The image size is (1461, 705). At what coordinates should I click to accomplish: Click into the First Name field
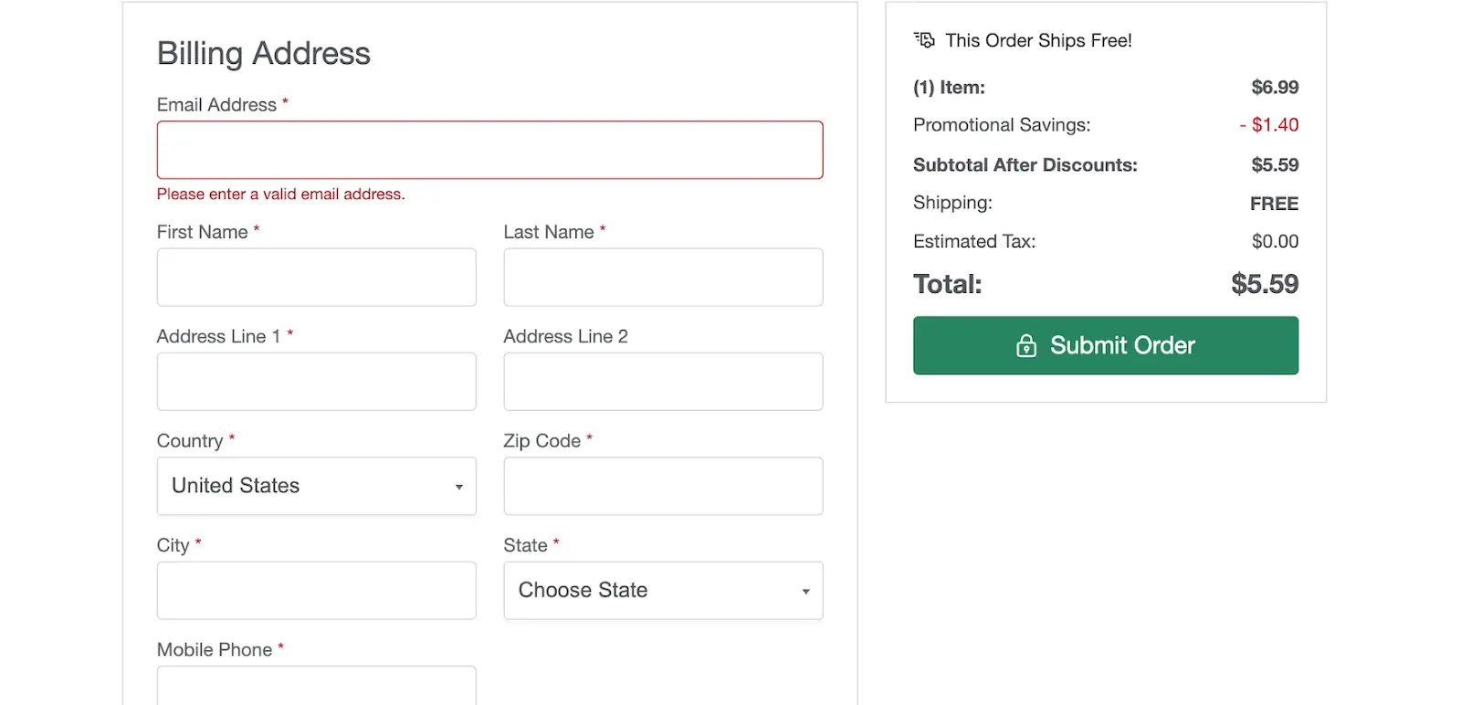click(x=316, y=278)
